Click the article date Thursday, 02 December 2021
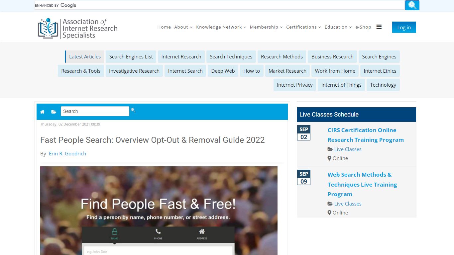The width and height of the screenshot is (454, 255). [x=70, y=124]
